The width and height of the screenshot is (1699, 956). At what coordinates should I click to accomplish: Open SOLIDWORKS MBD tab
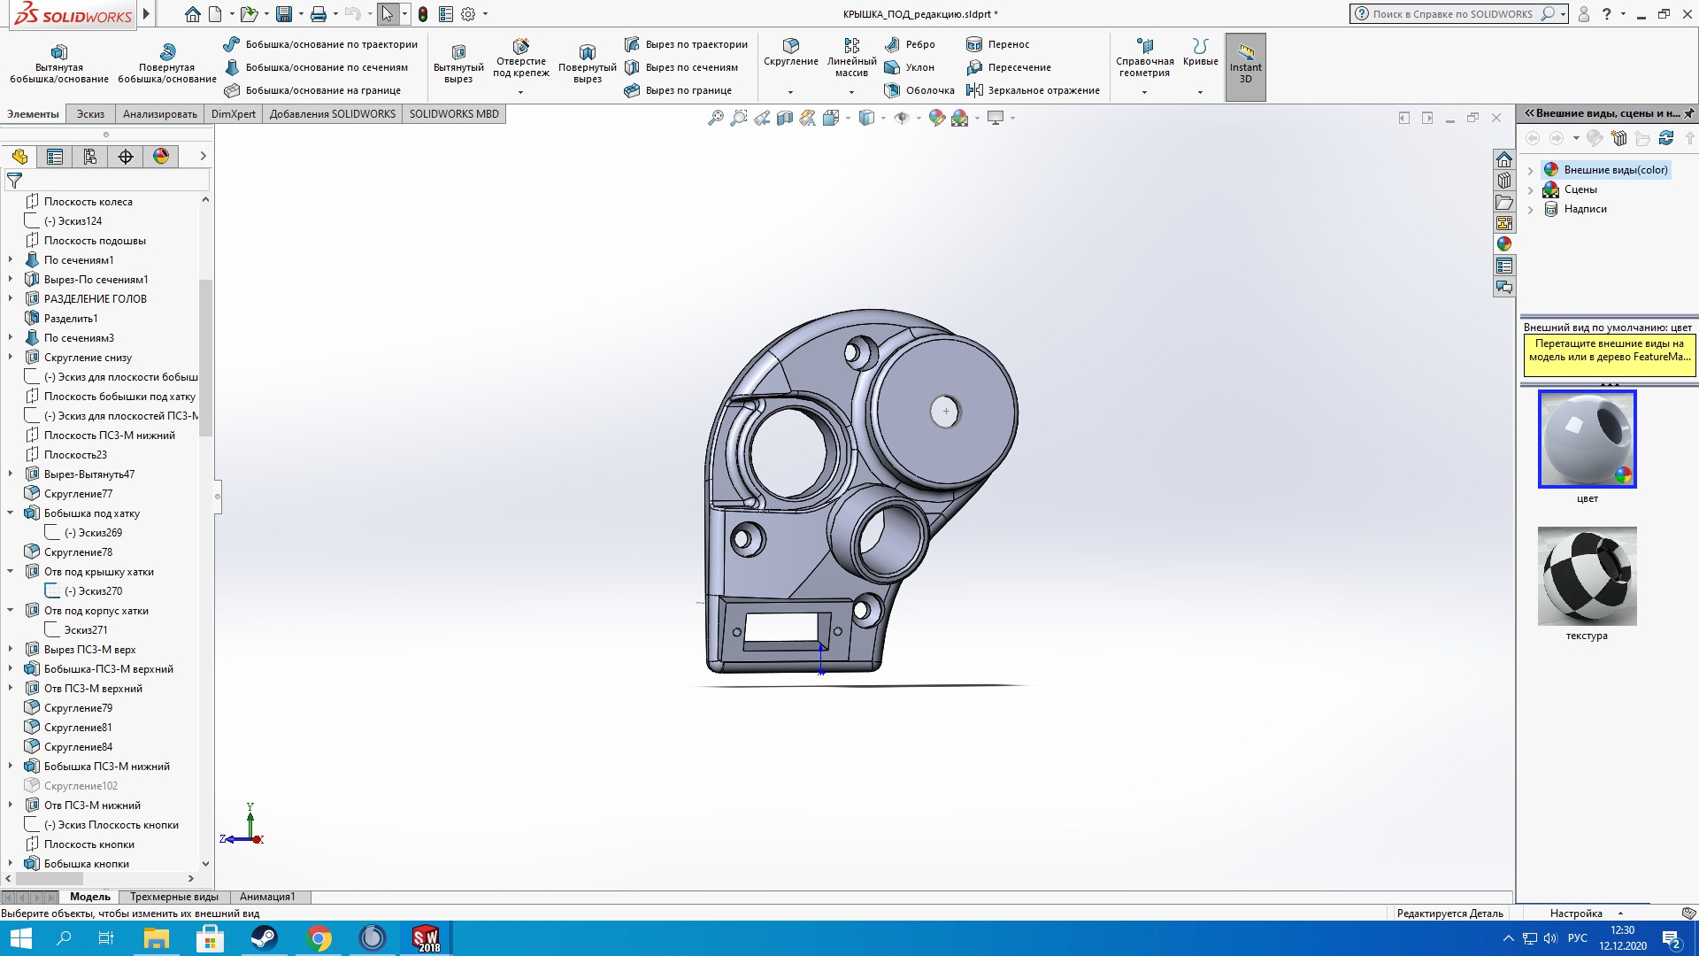[454, 114]
